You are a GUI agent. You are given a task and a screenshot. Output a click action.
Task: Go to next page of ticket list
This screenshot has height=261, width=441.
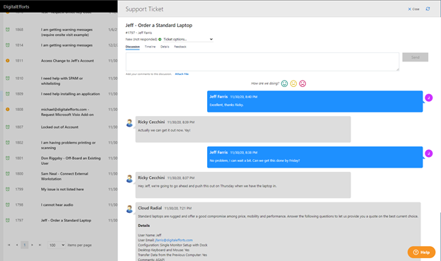point(32,245)
